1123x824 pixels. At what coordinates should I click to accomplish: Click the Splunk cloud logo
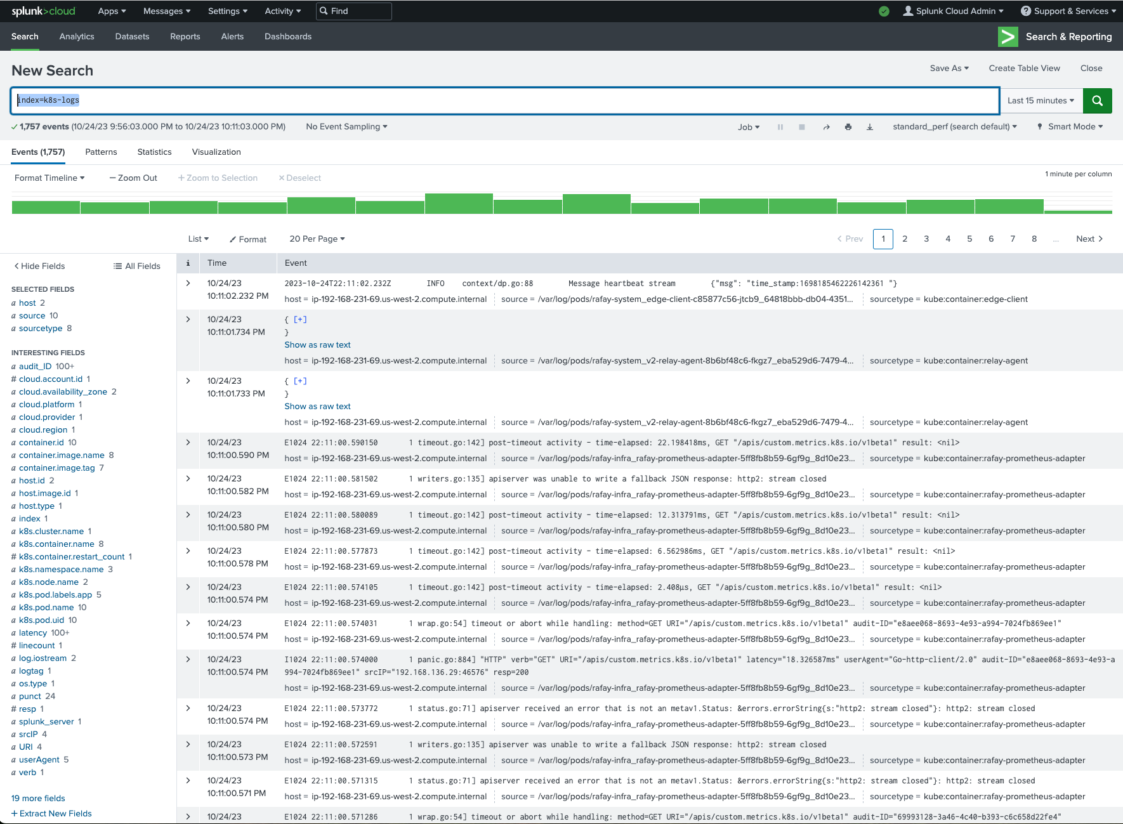click(43, 11)
